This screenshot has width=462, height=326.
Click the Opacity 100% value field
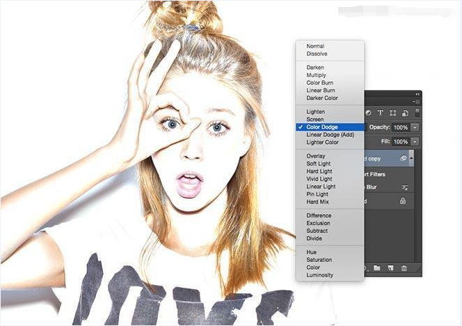(x=401, y=127)
